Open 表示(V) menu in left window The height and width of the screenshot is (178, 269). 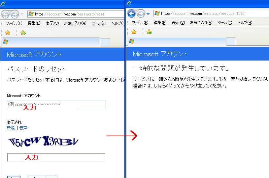52,23
